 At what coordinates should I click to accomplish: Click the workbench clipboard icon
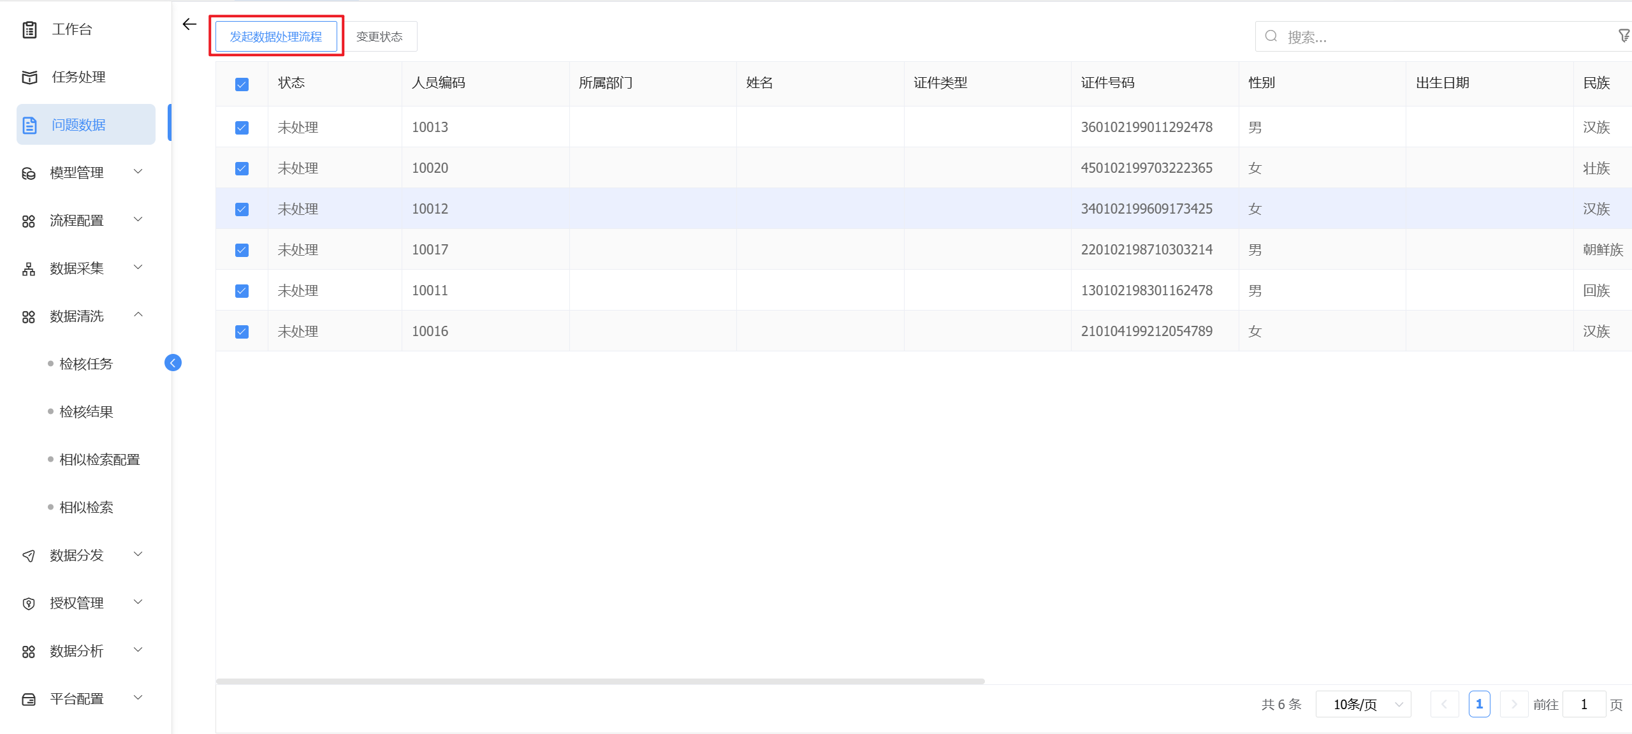pyautogui.click(x=29, y=29)
